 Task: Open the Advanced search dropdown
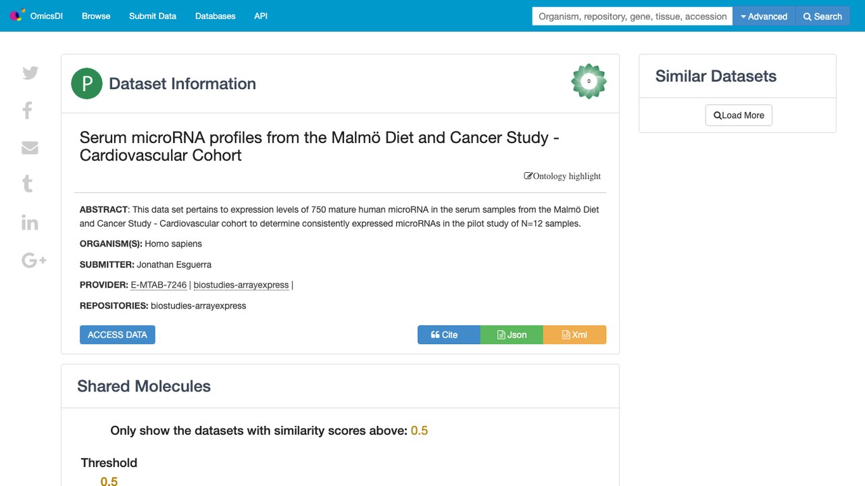[x=764, y=16]
